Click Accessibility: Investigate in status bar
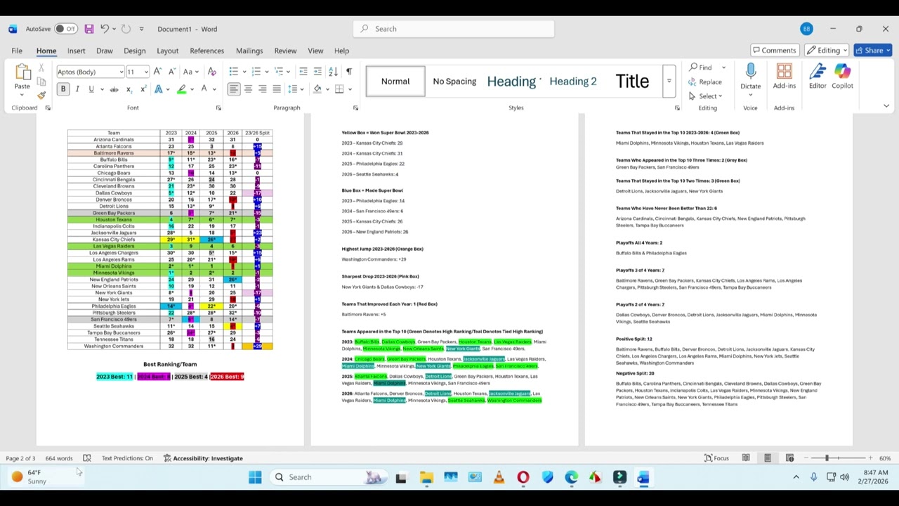899x506 pixels. (203, 458)
